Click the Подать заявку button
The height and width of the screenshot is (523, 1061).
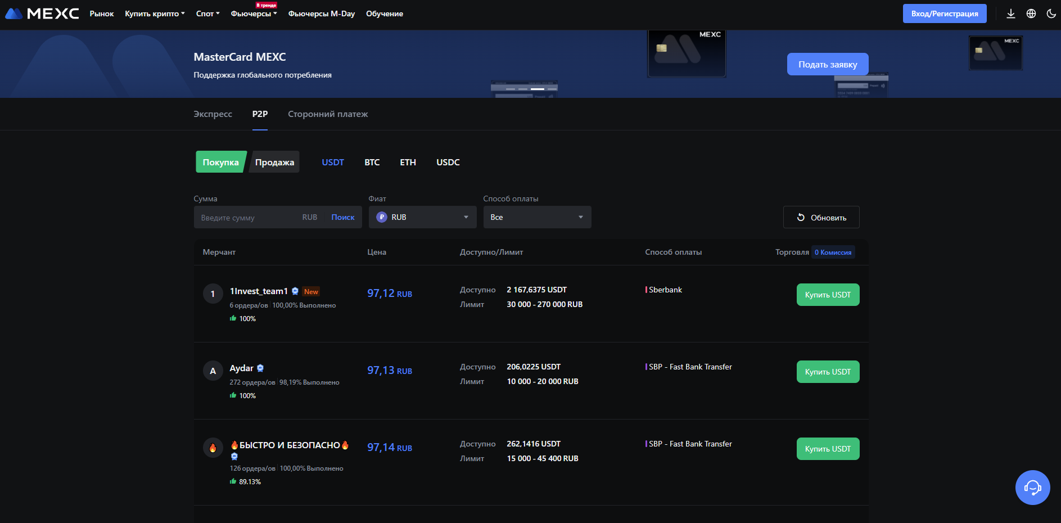click(x=828, y=64)
